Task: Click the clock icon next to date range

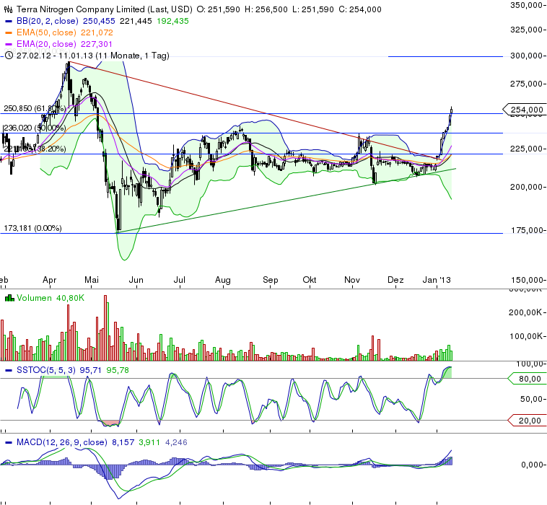Action: (9, 54)
